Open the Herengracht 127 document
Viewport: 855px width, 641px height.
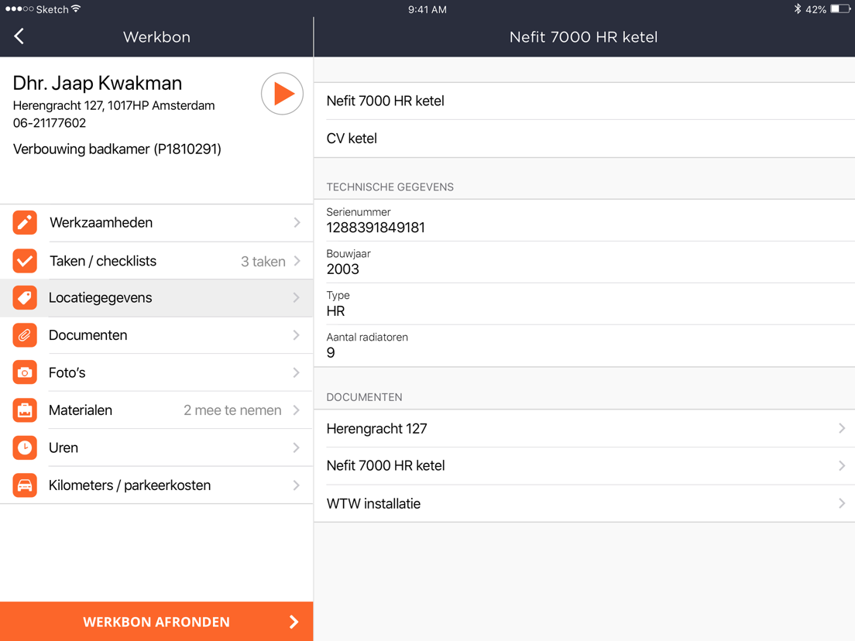point(585,428)
